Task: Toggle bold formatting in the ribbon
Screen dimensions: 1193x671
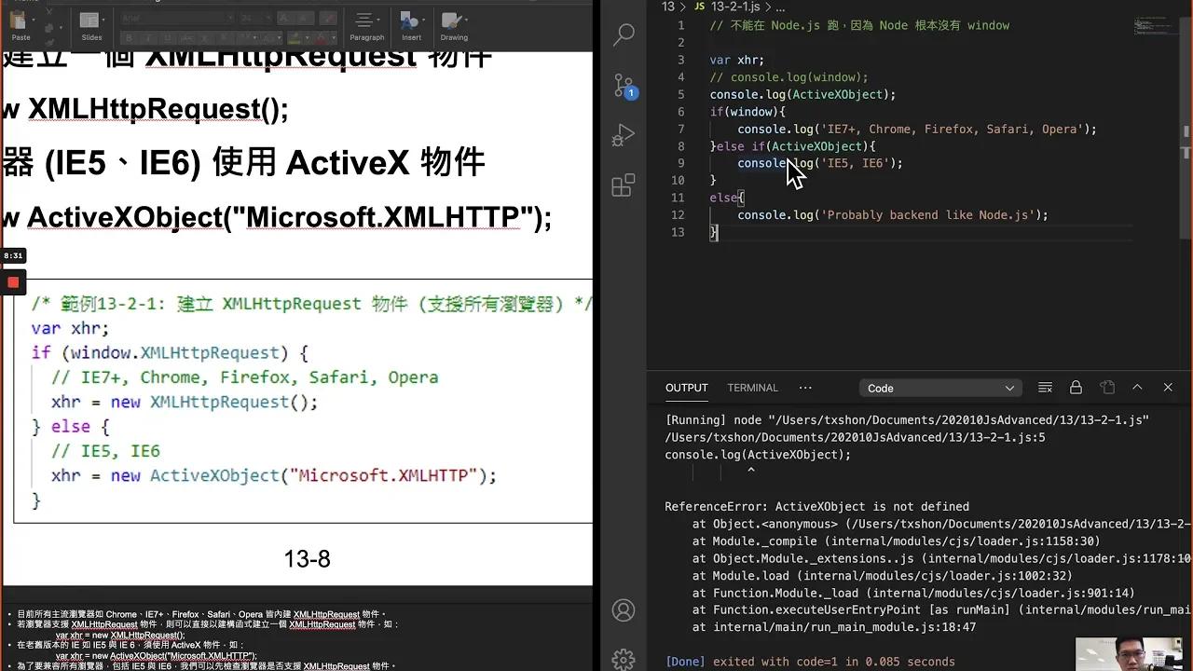Action: point(130,38)
